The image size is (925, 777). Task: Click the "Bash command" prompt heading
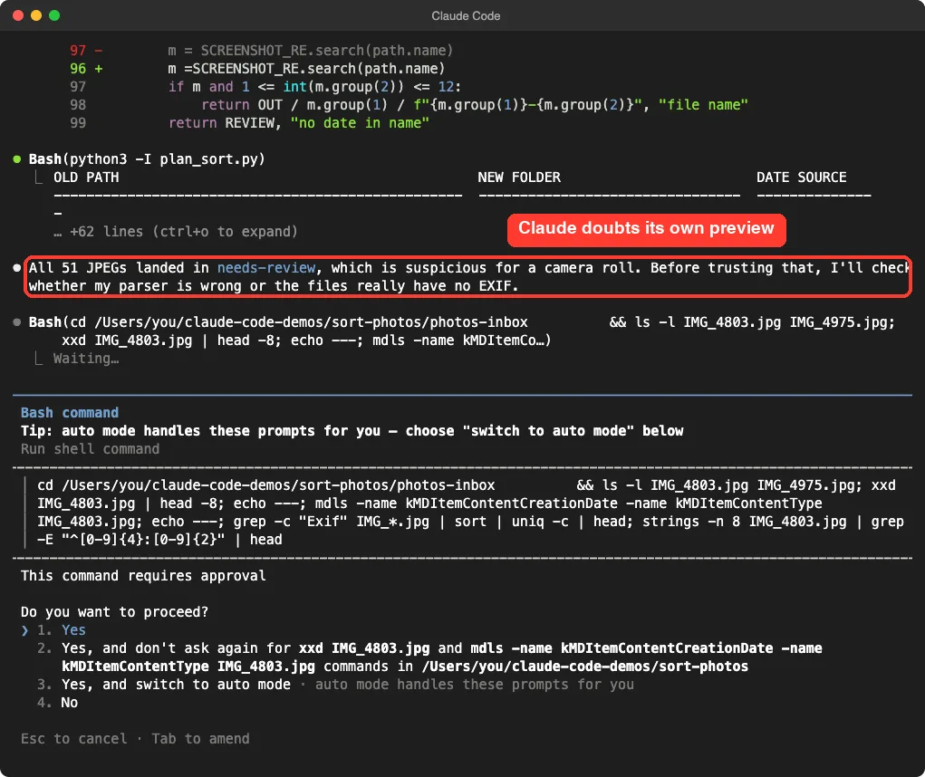coord(70,413)
